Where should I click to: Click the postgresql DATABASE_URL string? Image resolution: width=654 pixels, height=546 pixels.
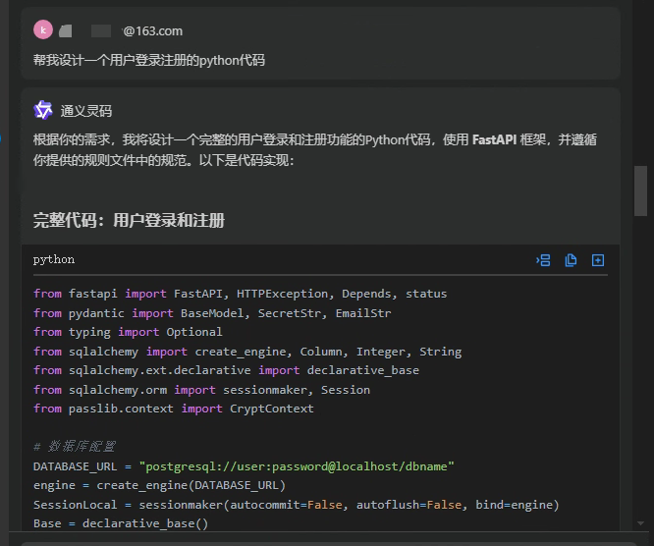(297, 466)
